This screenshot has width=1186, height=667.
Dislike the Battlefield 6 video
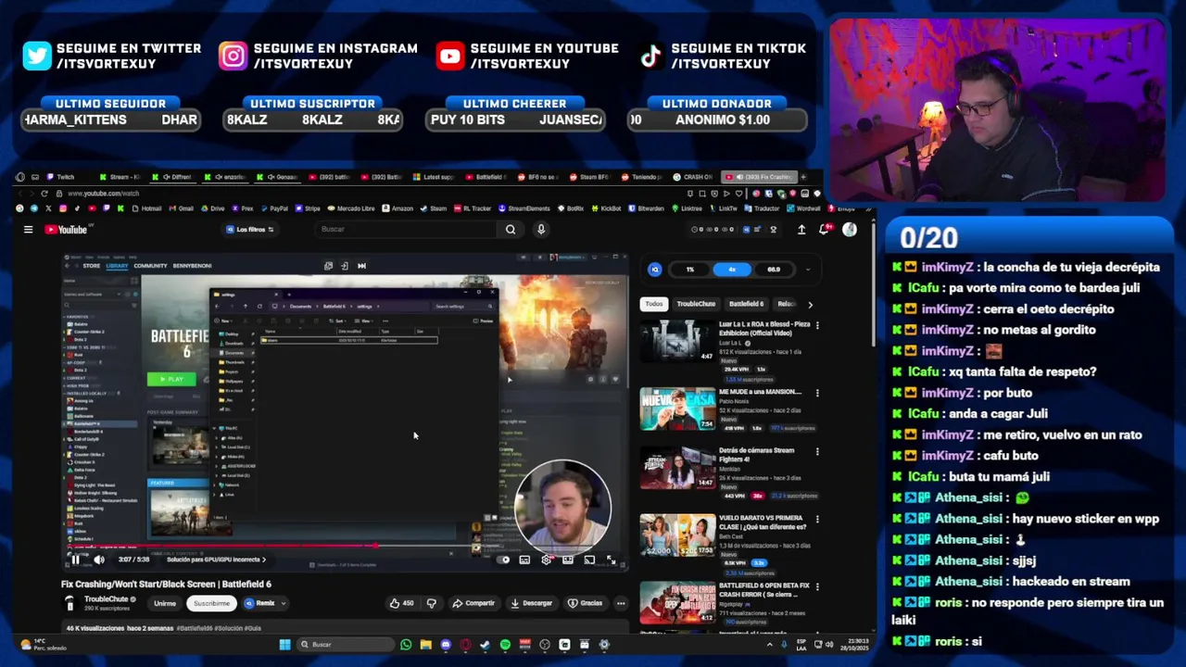pos(431,603)
